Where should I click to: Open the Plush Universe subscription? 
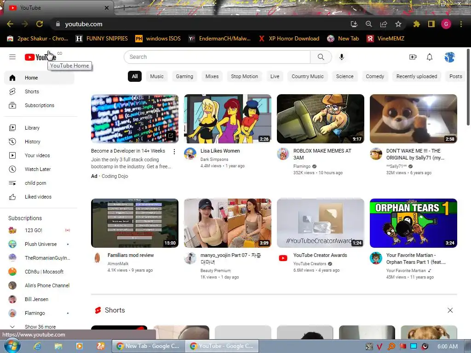pos(39,244)
